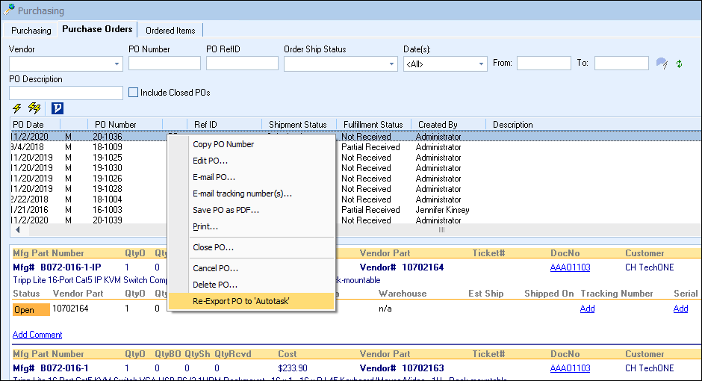Click Add link under Tracking Number
The width and height of the screenshot is (702, 381).
587,309
